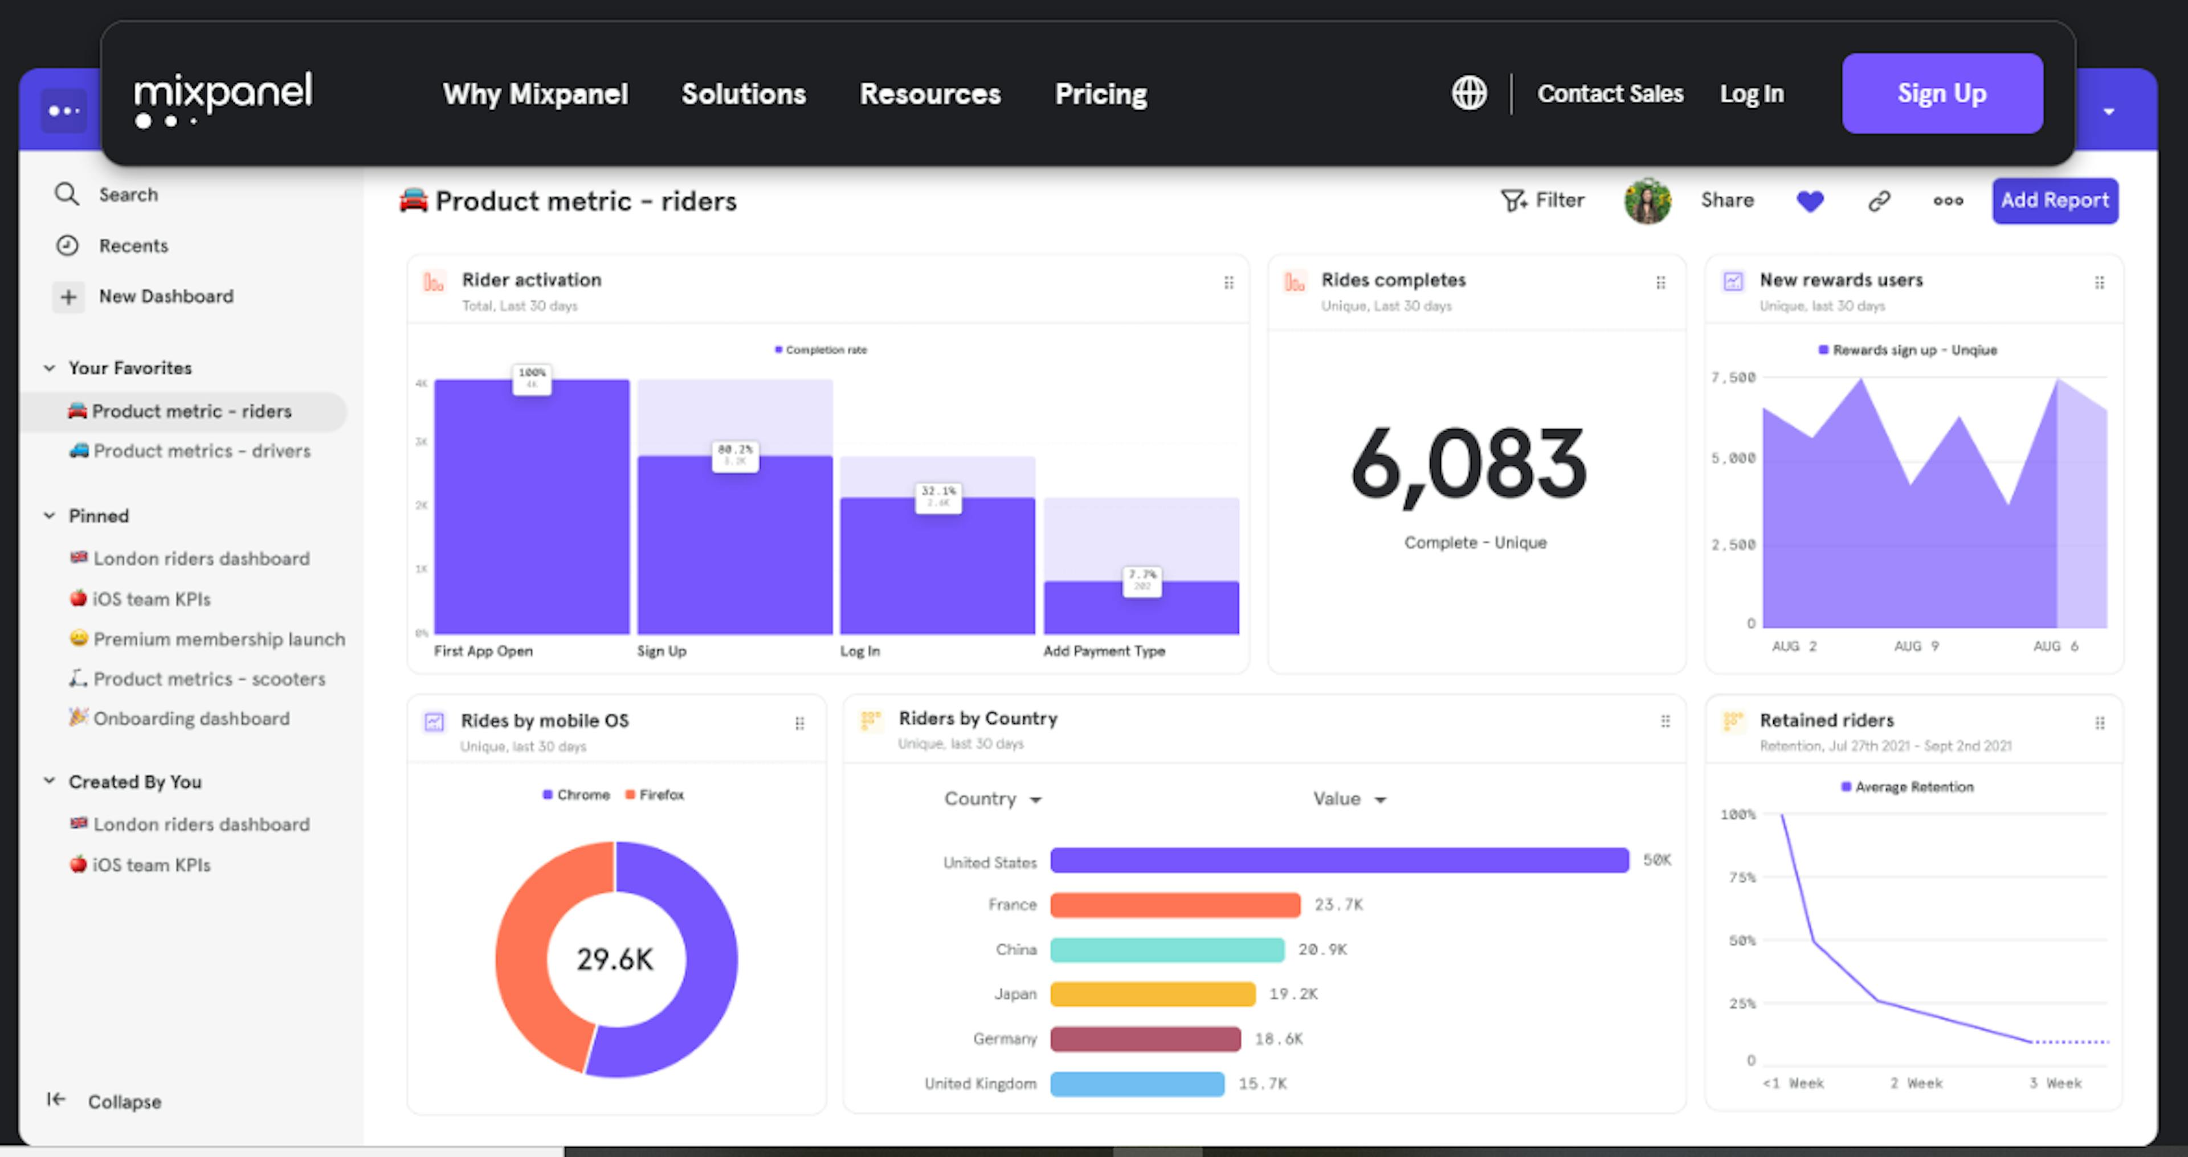Click the Share button
The width and height of the screenshot is (2188, 1157).
point(1727,200)
